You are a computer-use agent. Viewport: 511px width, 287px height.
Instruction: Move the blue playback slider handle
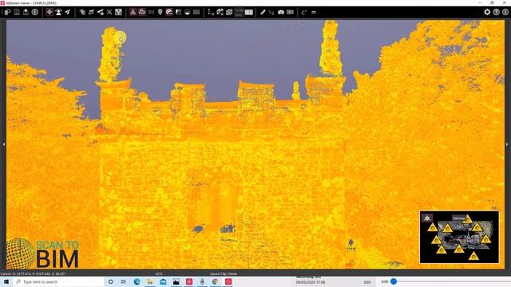394,281
